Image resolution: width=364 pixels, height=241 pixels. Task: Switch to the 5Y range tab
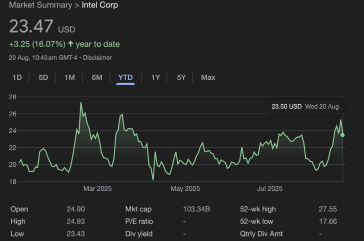(181, 77)
